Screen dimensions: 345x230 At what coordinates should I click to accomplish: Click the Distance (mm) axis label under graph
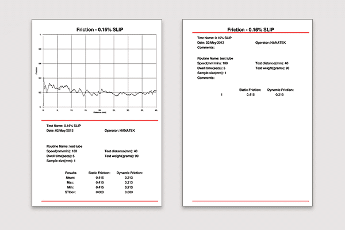coord(100,113)
